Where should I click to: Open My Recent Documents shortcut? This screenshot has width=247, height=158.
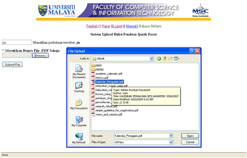click(x=78, y=70)
